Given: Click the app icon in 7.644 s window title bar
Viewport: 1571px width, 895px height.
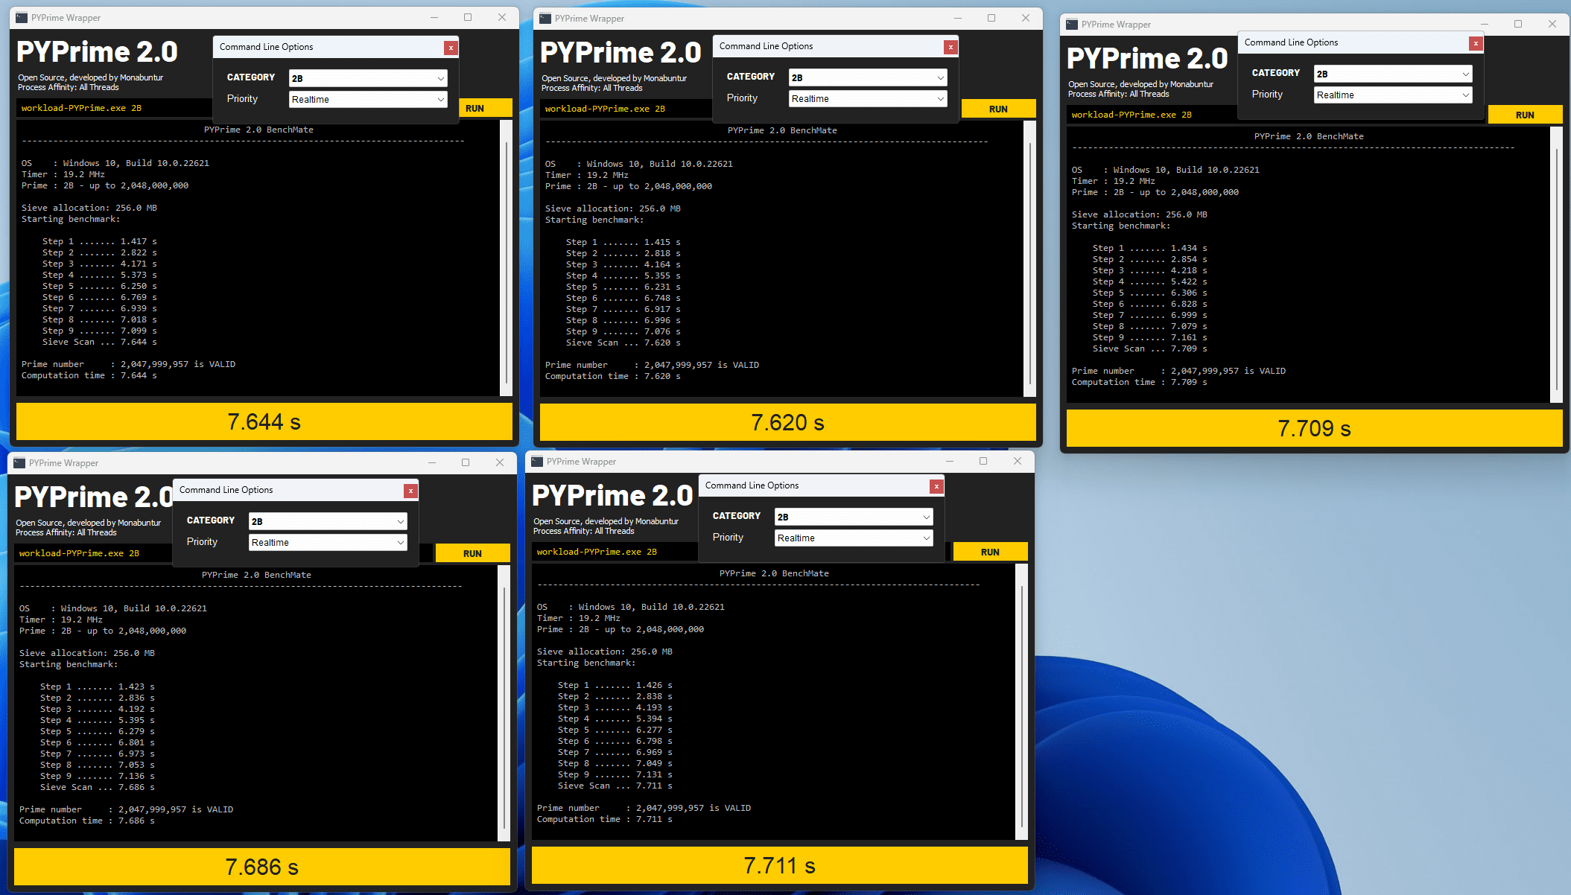Looking at the screenshot, I should [21, 18].
